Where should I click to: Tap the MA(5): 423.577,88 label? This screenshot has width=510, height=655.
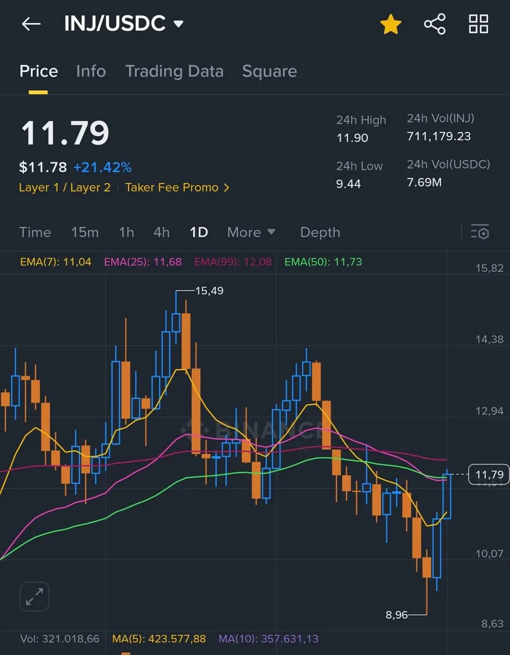[159, 639]
